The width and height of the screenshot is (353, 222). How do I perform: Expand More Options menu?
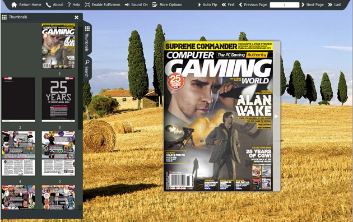pos(167,4)
